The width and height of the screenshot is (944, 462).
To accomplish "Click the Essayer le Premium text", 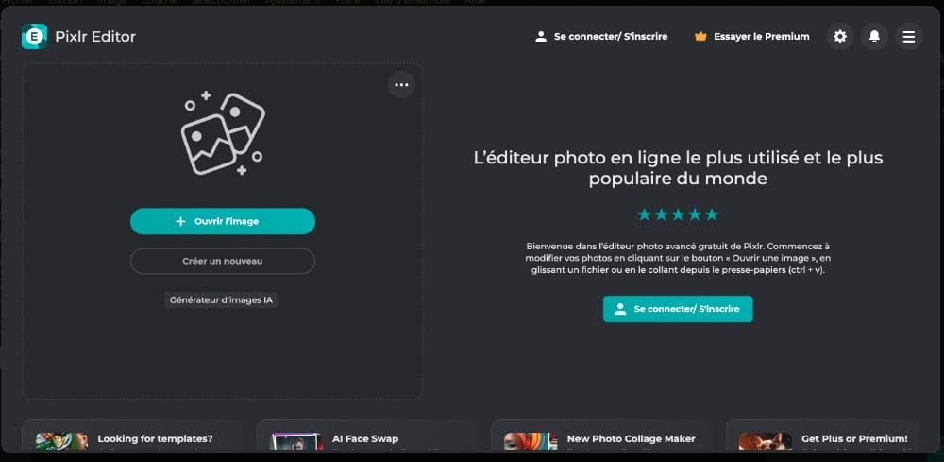I will [762, 37].
